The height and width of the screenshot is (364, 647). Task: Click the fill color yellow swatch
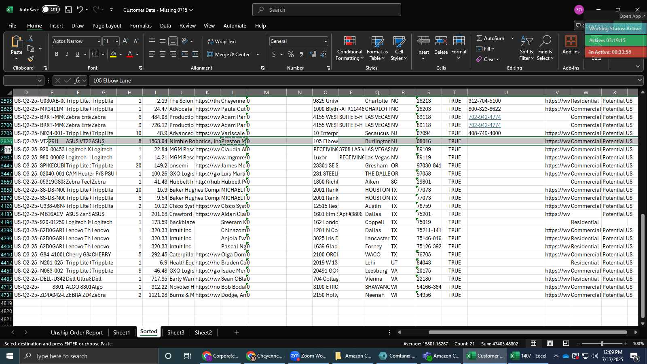(x=114, y=54)
